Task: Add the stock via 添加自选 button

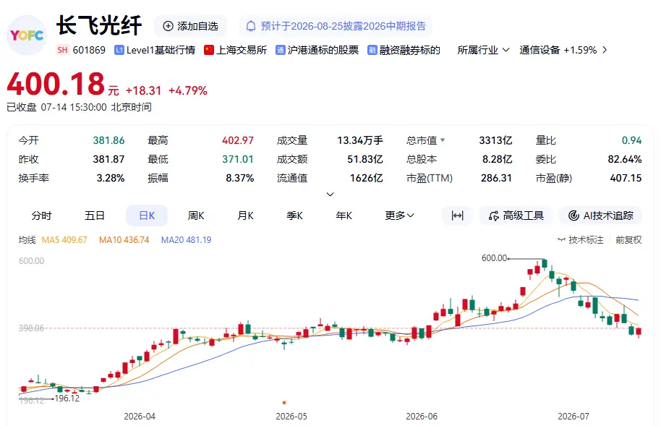Action: point(190,26)
